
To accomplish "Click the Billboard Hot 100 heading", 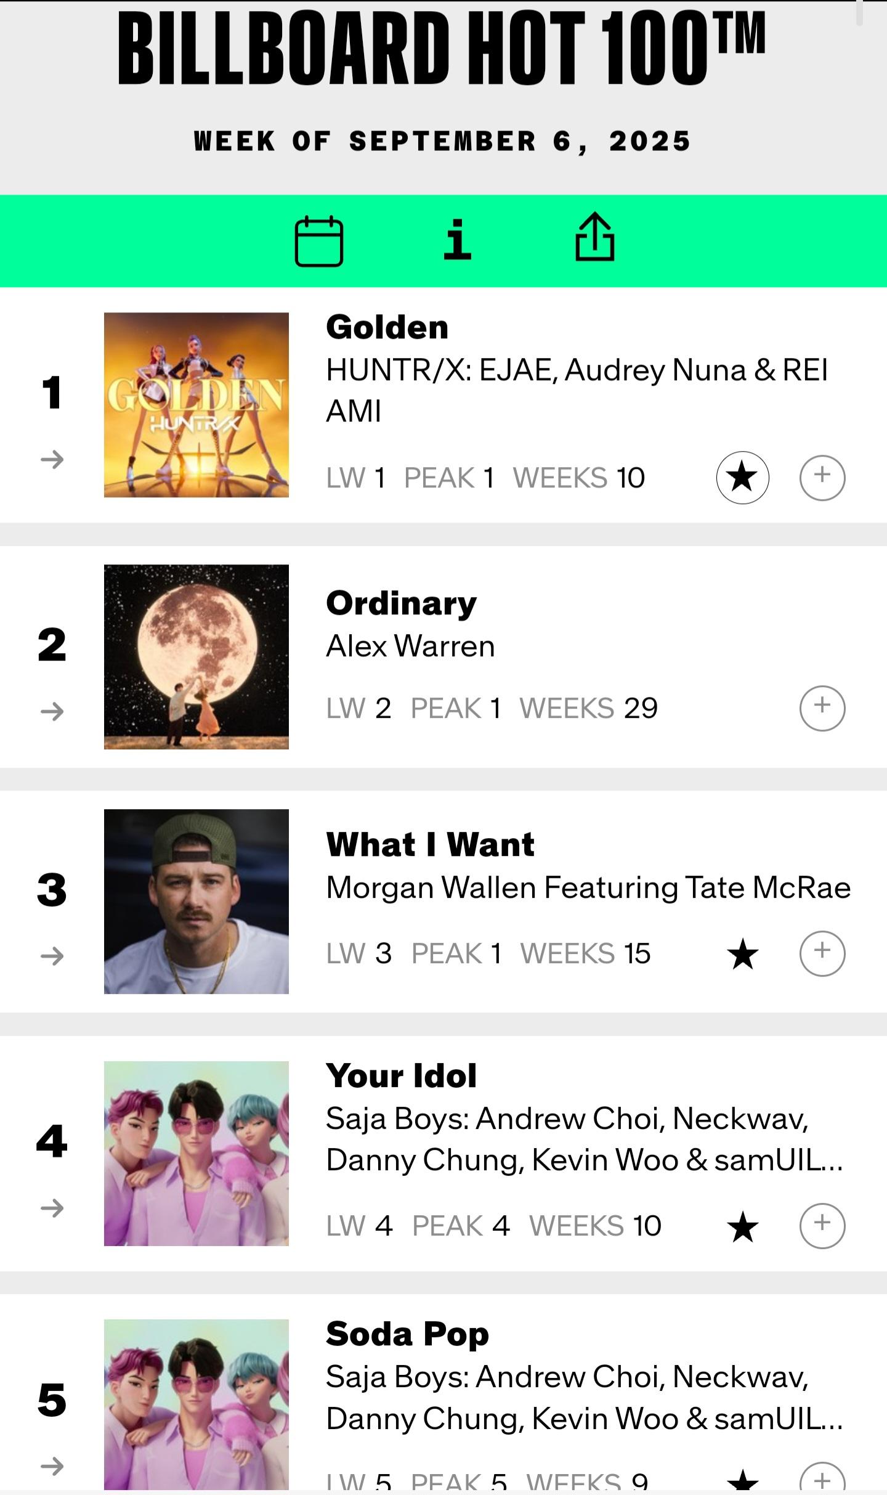I will (x=441, y=48).
